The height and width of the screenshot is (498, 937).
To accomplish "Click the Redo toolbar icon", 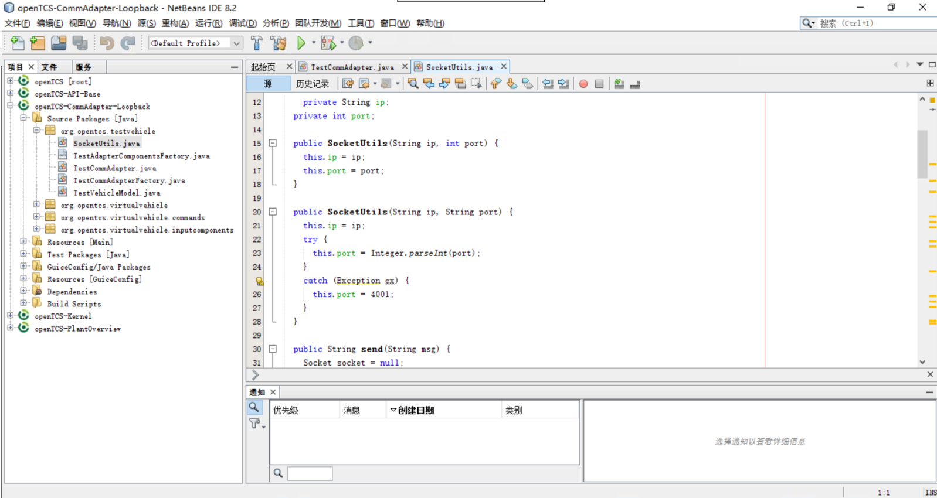I will (128, 43).
